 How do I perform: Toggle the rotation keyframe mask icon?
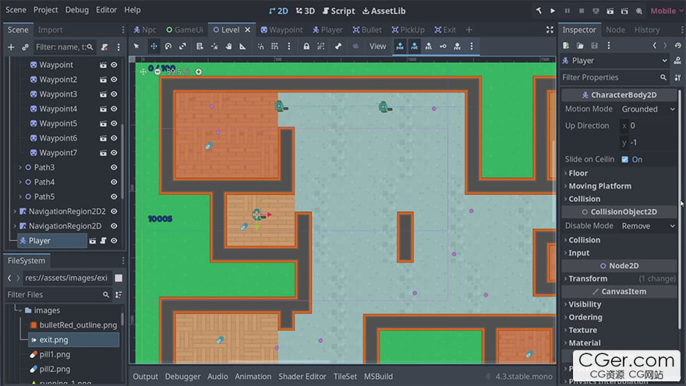tap(414, 46)
